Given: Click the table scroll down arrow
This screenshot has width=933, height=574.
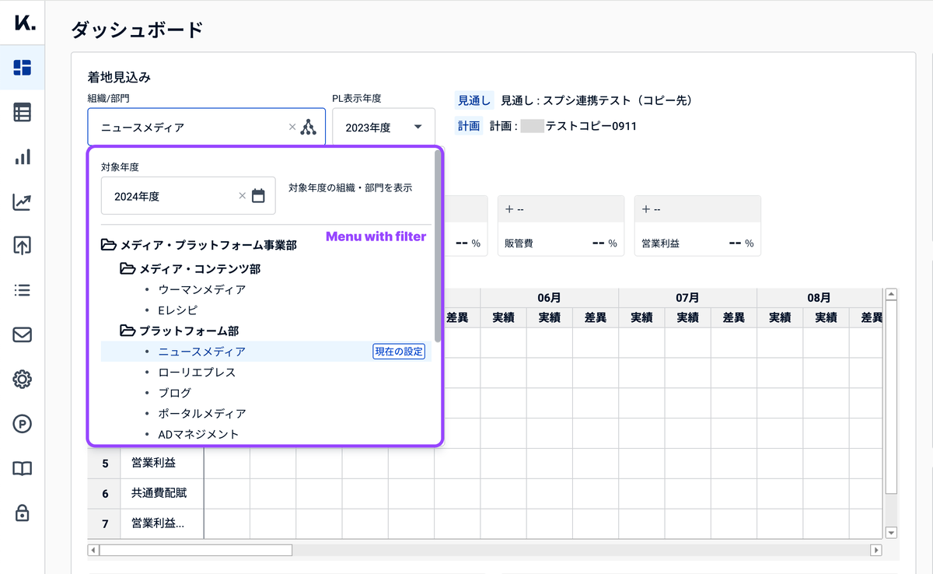Looking at the screenshot, I should (891, 533).
